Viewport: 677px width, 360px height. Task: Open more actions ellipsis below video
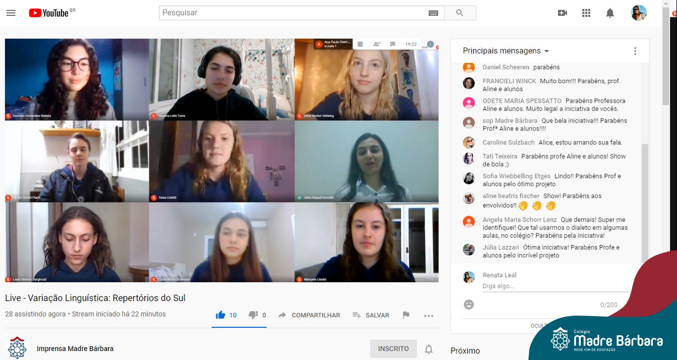pyautogui.click(x=428, y=316)
